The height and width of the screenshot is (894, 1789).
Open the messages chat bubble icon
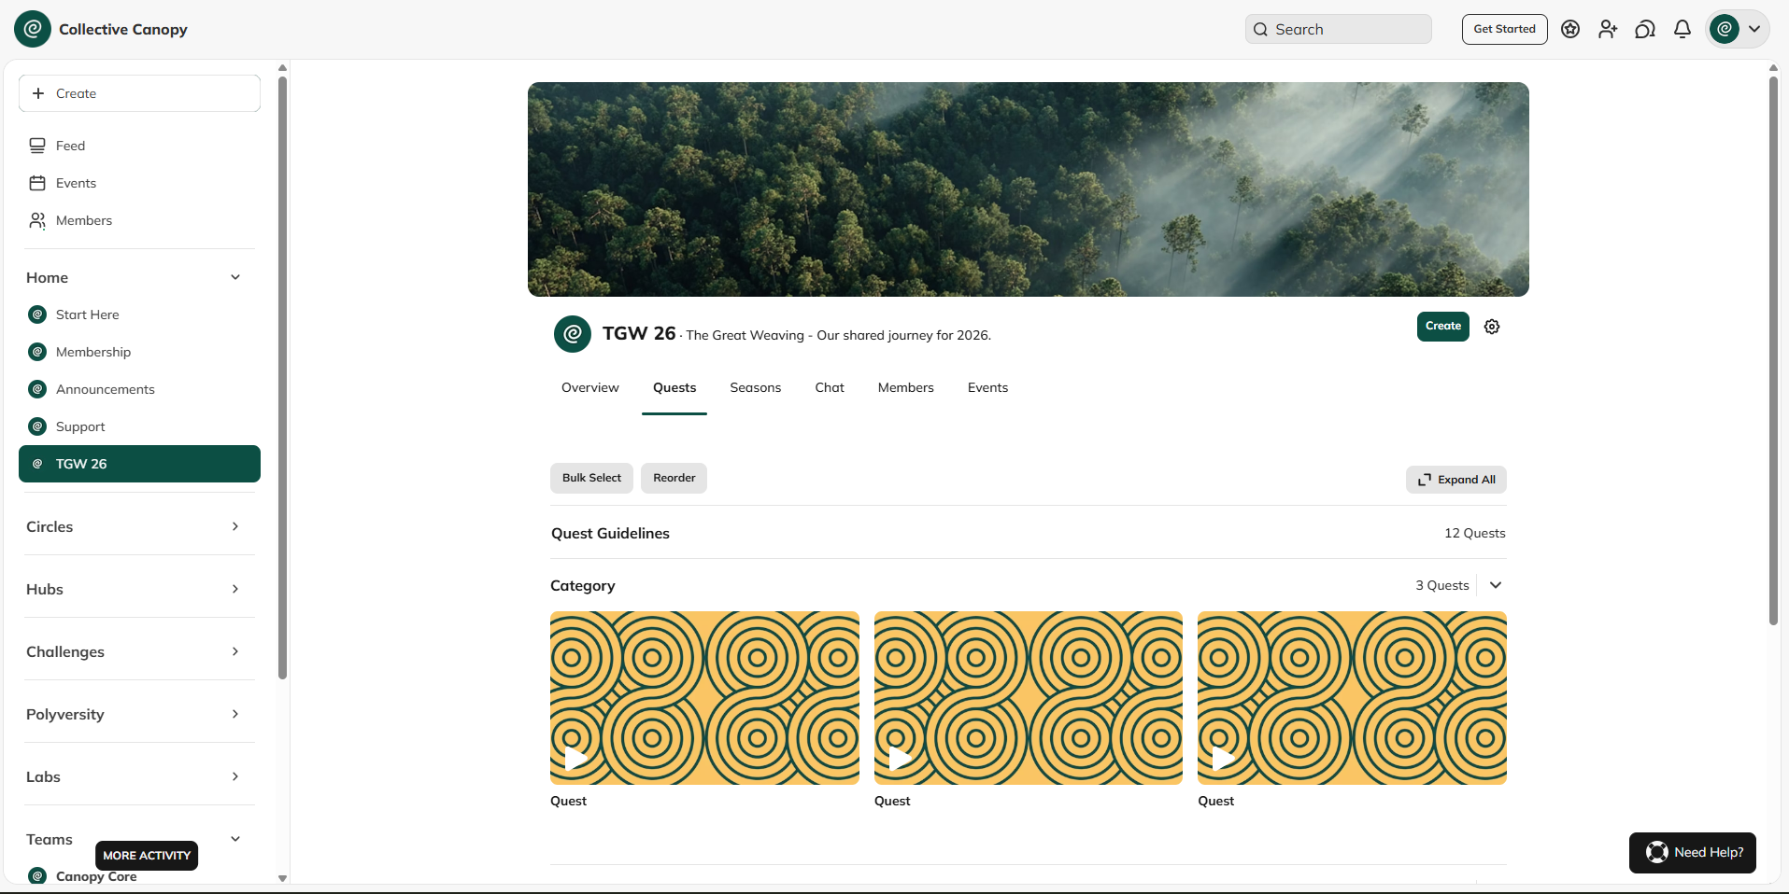pyautogui.click(x=1644, y=29)
